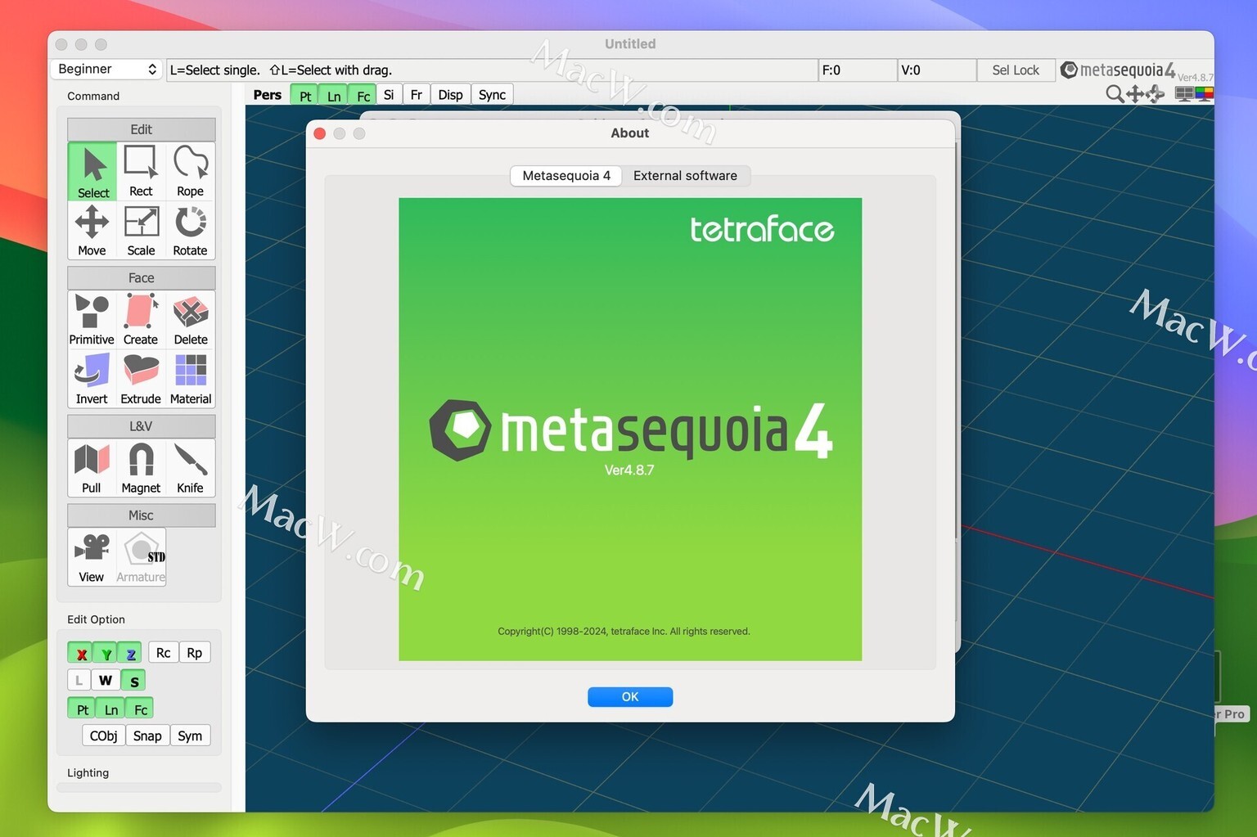This screenshot has height=837, width=1257.
Task: Open the Pers view menu
Action: pos(267,95)
